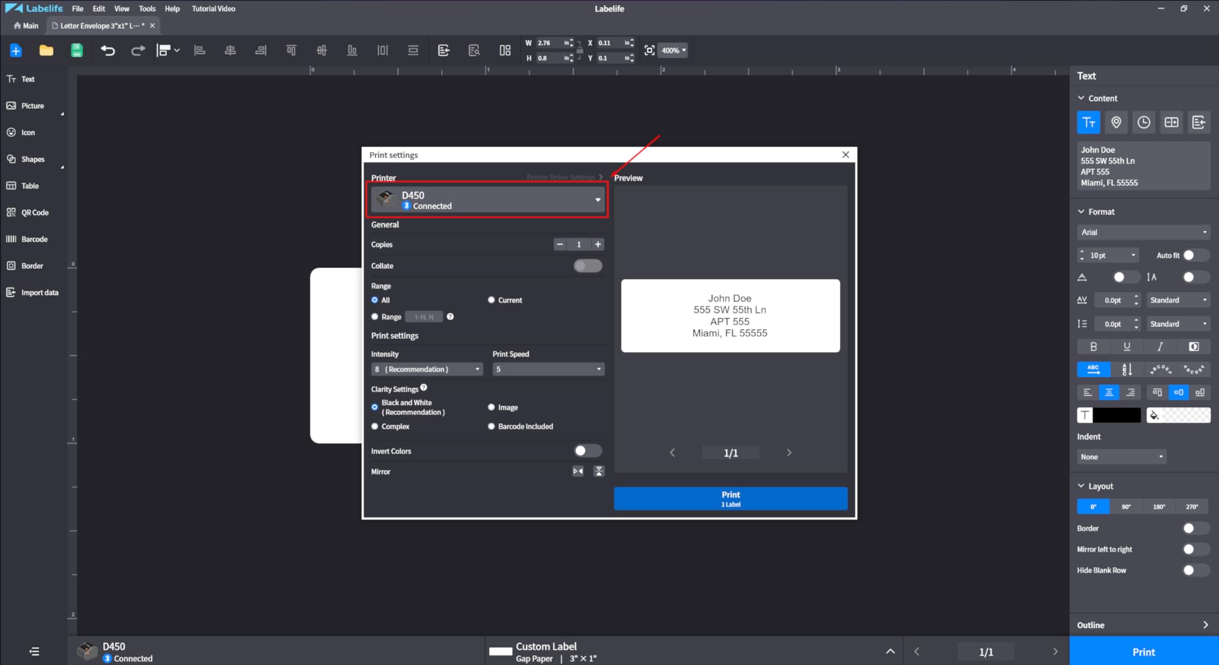The image size is (1219, 665).
Task: Increase copies with the plus button
Action: [597, 245]
